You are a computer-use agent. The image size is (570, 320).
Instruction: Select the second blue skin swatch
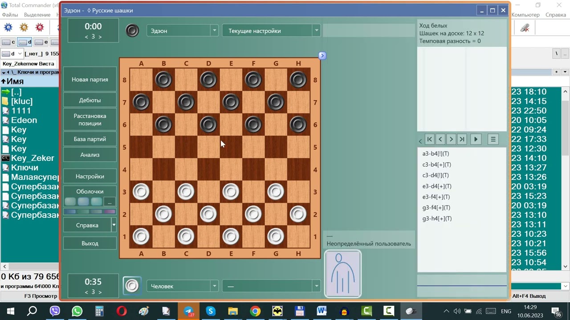click(x=83, y=202)
